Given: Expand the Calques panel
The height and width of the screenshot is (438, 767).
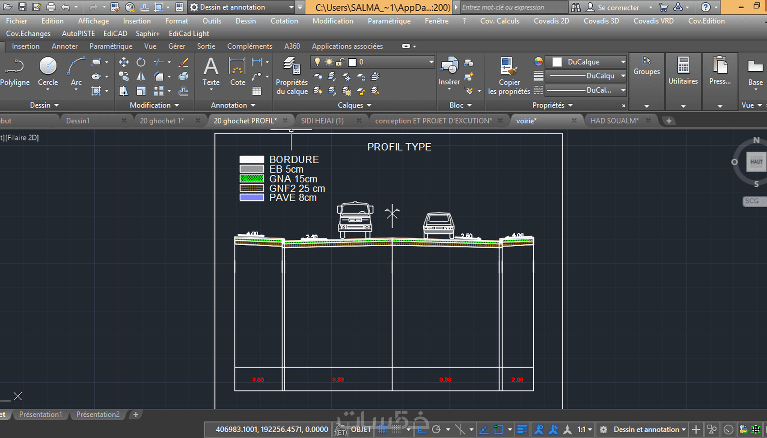Looking at the screenshot, I should (x=355, y=105).
